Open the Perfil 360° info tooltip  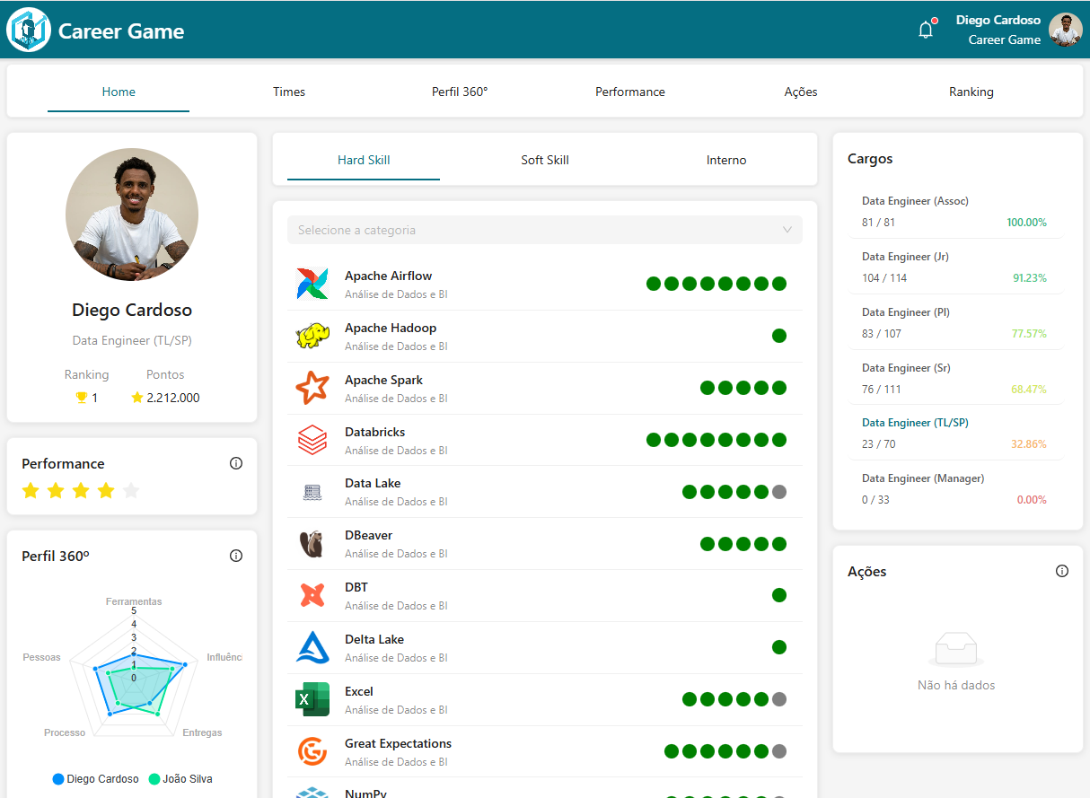coord(235,555)
